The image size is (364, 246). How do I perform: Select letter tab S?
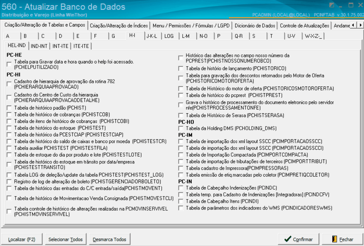click(258, 36)
